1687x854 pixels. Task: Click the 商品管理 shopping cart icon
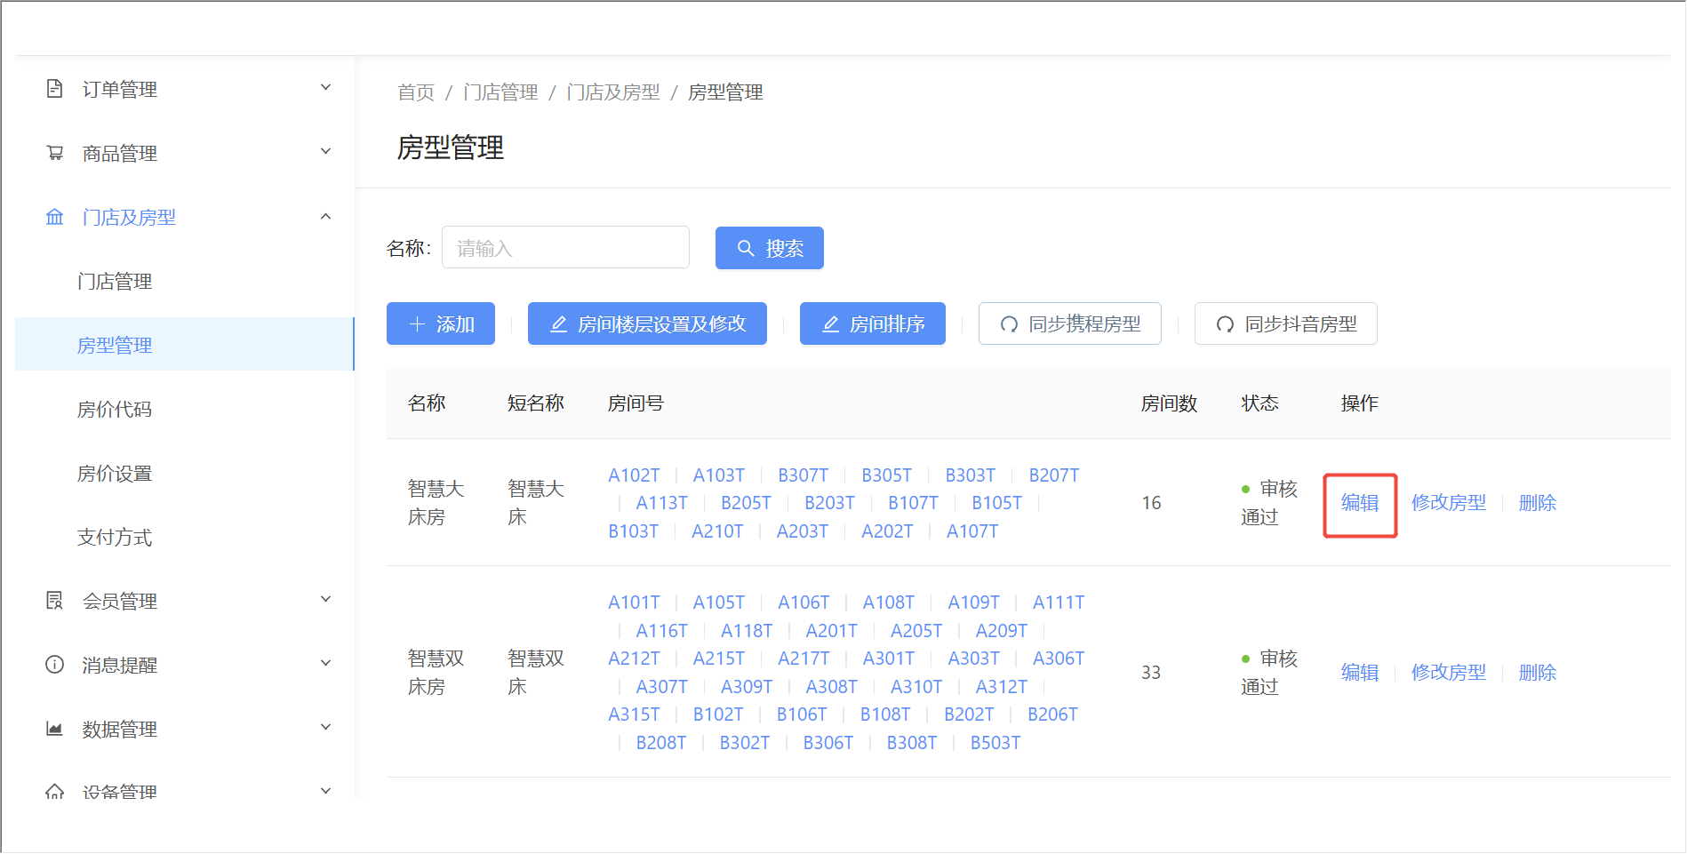(54, 152)
